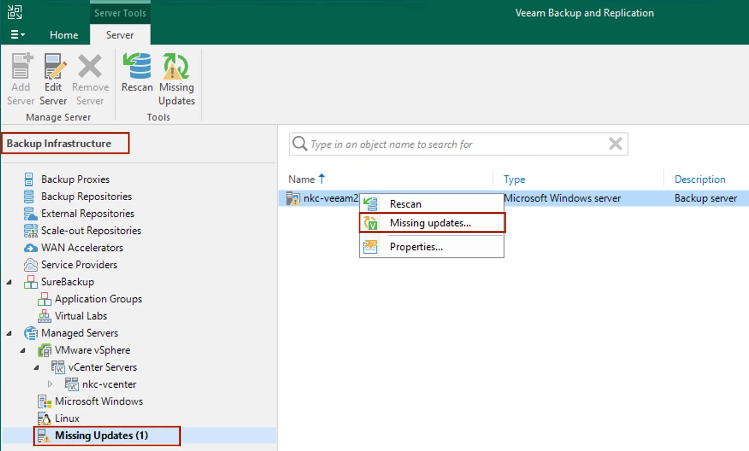Open Backup Repositories node icon
Viewport: 749px width, 451px height.
(29, 196)
